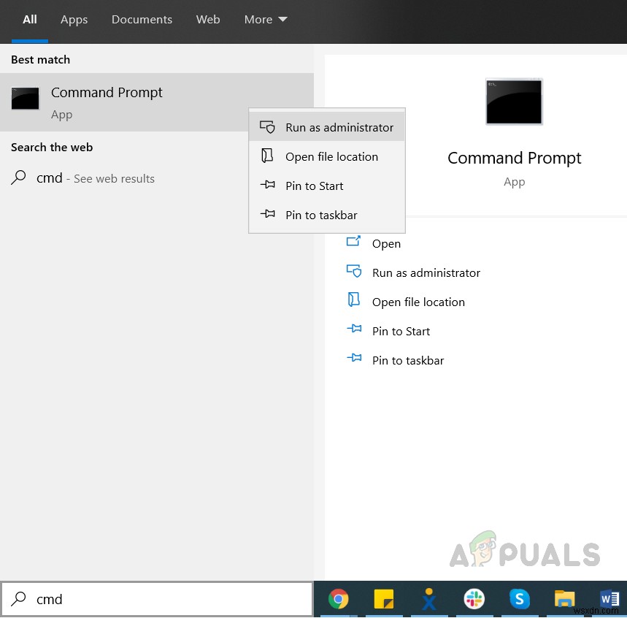Viewport: 627px width, 618px height.
Task: Click the blue pin icon beside right-pane Pin to taskbar
Action: tap(354, 358)
